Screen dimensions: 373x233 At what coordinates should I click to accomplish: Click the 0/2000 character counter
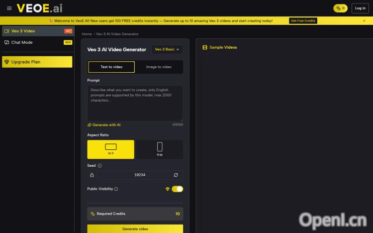pyautogui.click(x=178, y=124)
